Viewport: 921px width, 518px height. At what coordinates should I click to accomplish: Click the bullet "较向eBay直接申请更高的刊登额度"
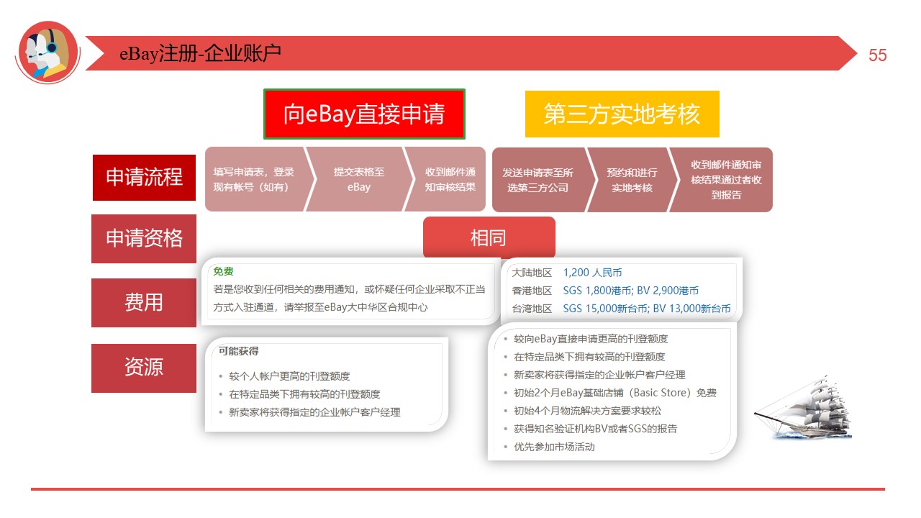(x=591, y=339)
